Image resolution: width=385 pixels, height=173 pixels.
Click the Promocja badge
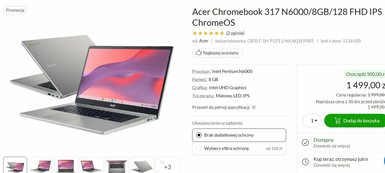[15, 10]
